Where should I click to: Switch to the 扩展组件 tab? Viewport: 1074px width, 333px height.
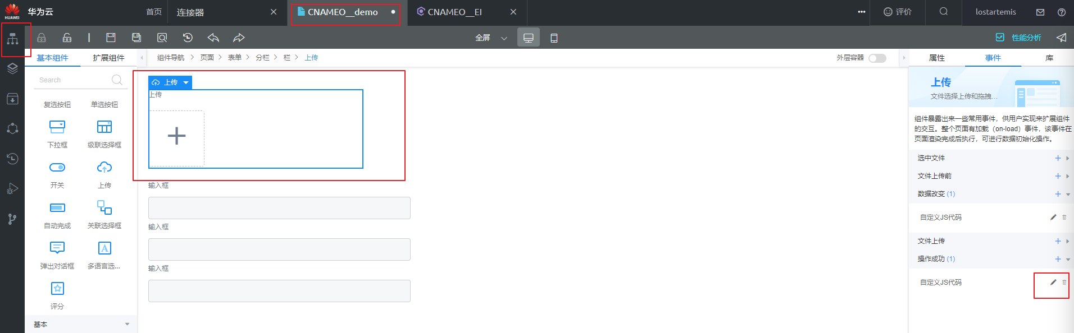coord(109,58)
